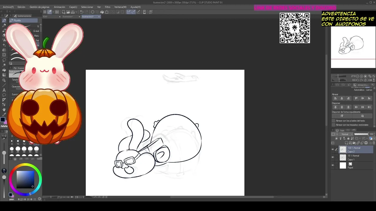The height and width of the screenshot is (211, 376).
Task: Open the Ayuda(H) menu
Action: coord(135,7)
